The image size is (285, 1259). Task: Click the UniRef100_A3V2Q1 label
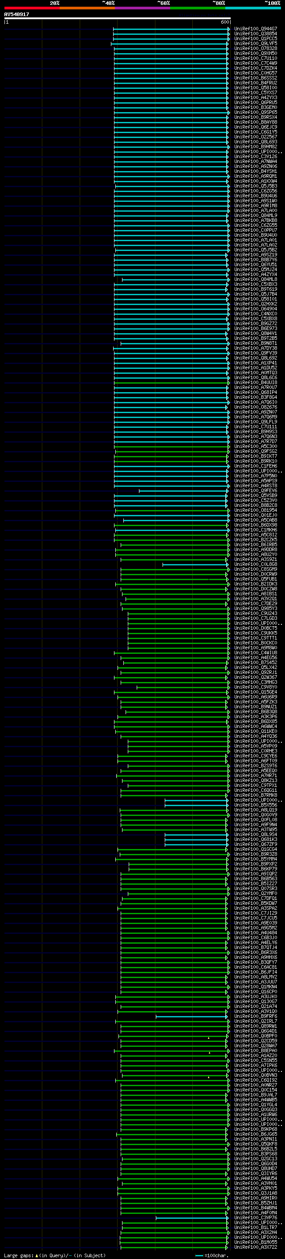click(x=256, y=599)
